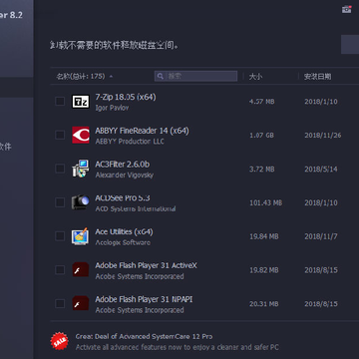Click install date 2018/11/7
The image size is (359, 359).
tap(321, 236)
